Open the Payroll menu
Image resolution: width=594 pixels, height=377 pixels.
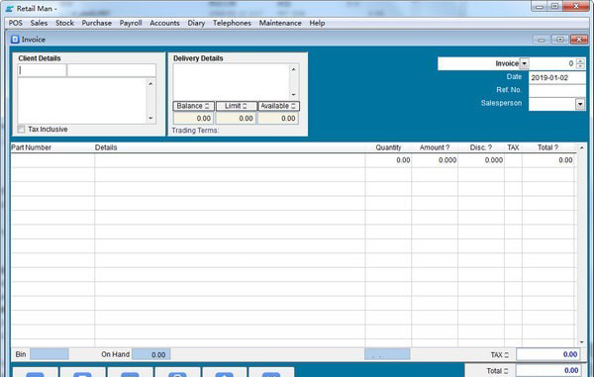131,23
